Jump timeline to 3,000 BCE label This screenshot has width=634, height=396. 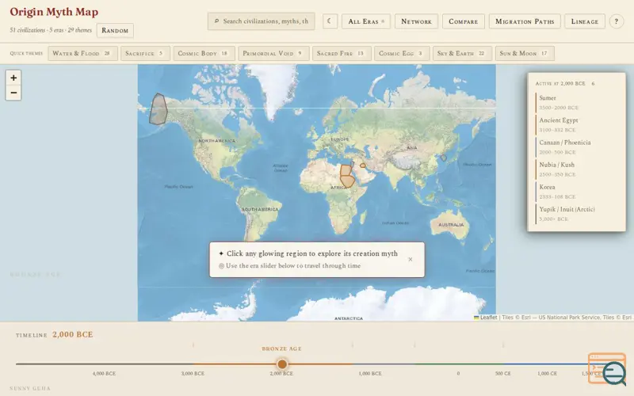pyautogui.click(x=193, y=373)
